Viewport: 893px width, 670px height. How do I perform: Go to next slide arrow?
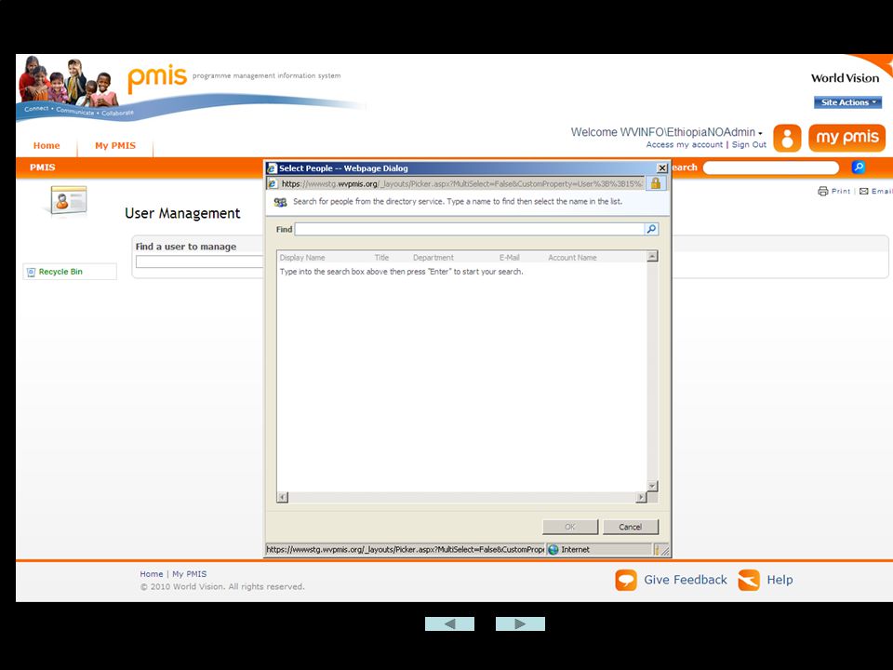(520, 623)
